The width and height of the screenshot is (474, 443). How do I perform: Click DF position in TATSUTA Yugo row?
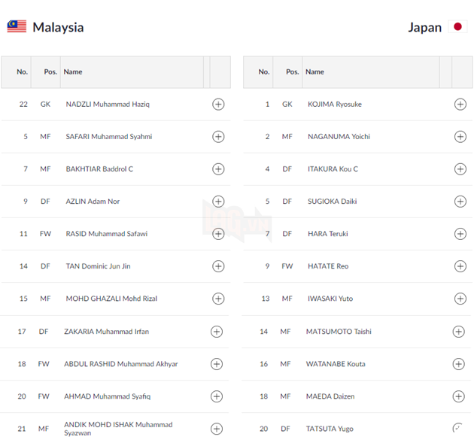(x=285, y=429)
